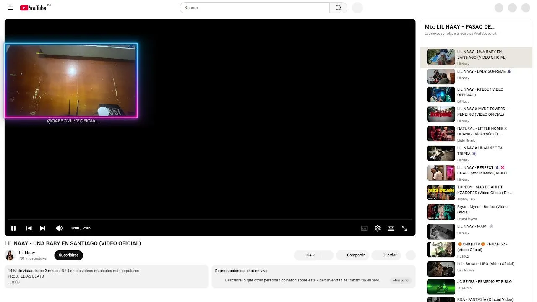537x302 pixels.
Task: Select current UNA BABY EN SANTIAGO mix item
Action: (x=476, y=57)
